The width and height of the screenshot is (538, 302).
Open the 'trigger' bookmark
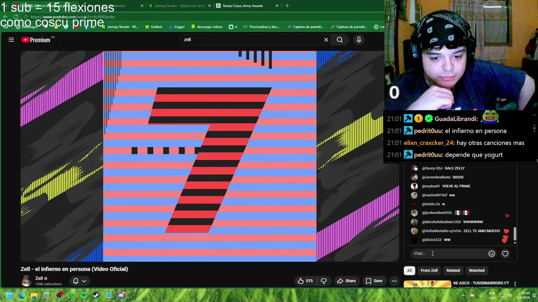coord(177,27)
